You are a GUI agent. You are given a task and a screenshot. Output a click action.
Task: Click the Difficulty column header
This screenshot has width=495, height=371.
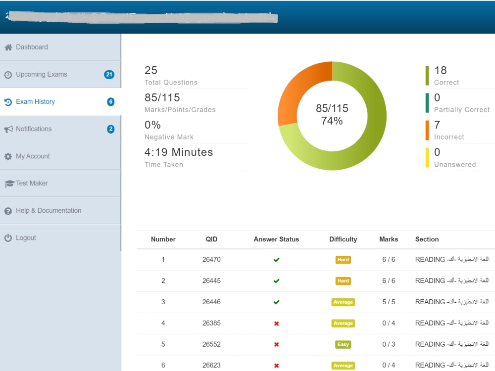343,239
